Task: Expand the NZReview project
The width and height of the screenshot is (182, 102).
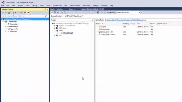Action: [x=55, y=28]
